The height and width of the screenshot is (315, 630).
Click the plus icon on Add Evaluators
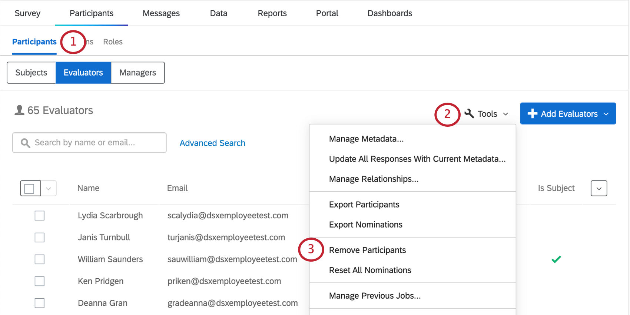coord(532,113)
